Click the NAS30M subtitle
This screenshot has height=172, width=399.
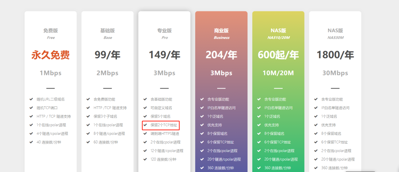(x=335, y=38)
